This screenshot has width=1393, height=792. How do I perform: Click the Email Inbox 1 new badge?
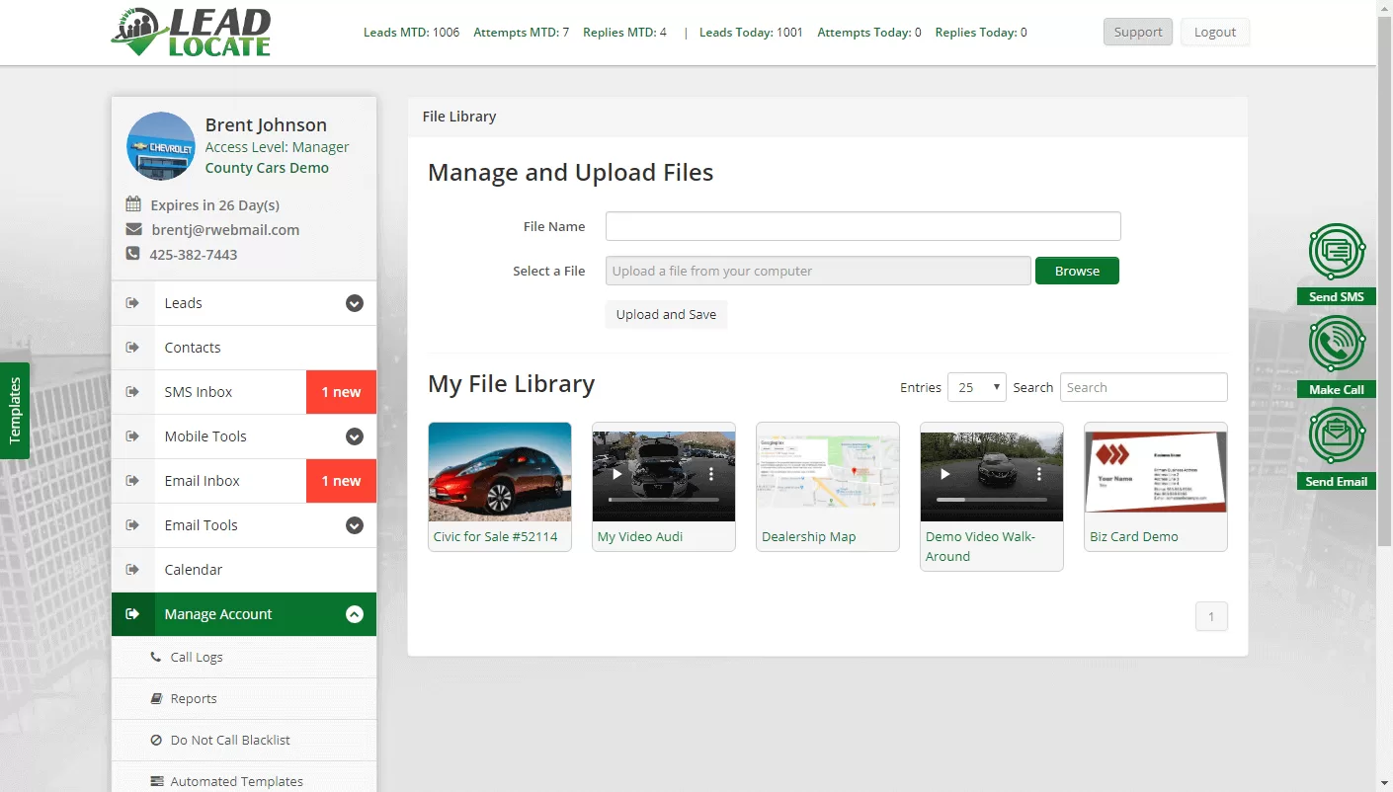coord(341,481)
